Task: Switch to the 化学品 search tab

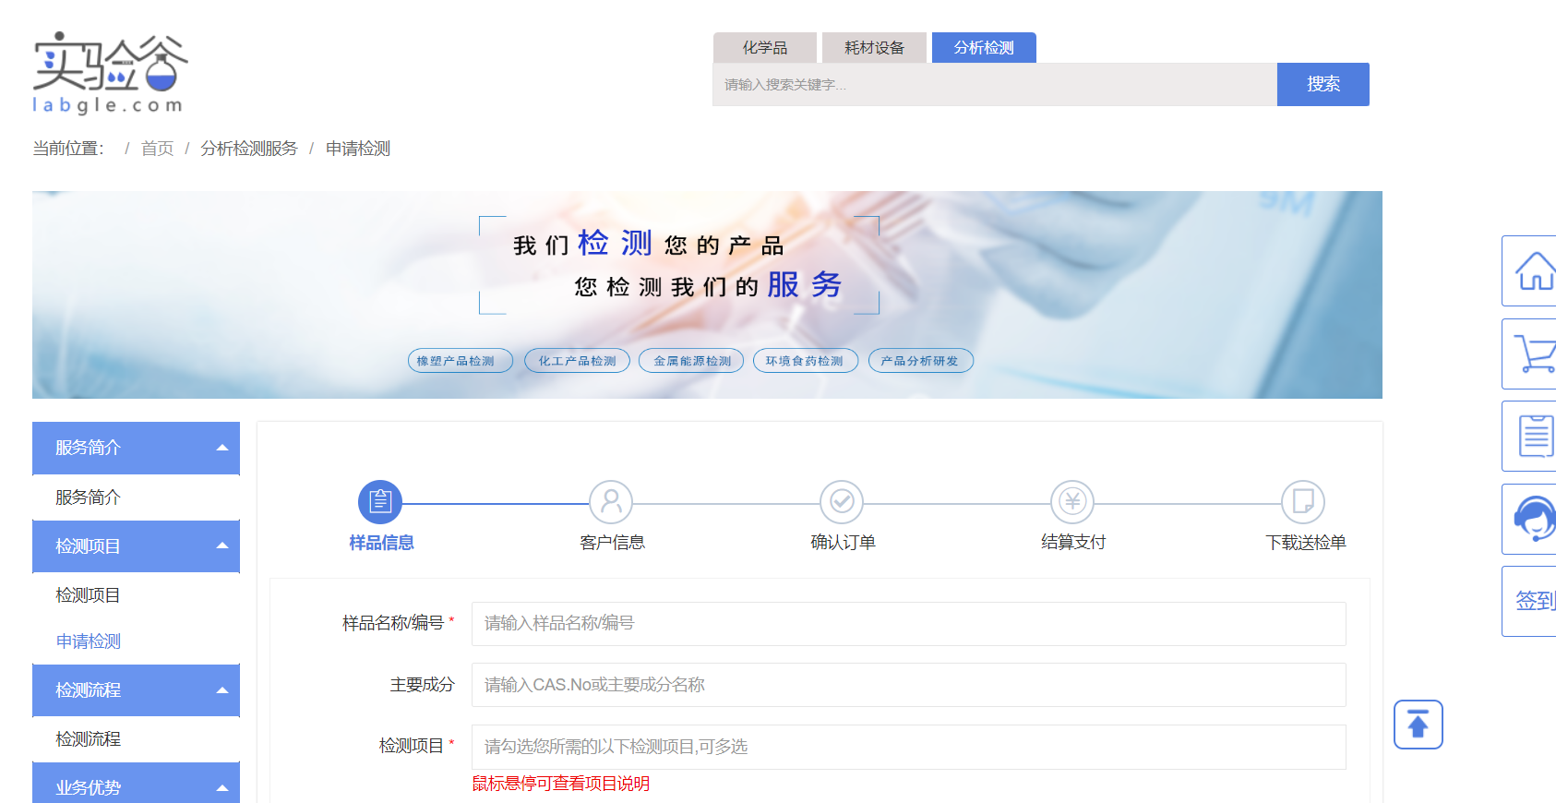Action: [765, 48]
